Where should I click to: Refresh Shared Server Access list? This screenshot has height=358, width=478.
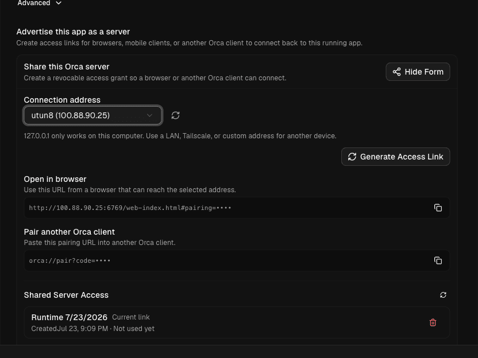point(443,295)
